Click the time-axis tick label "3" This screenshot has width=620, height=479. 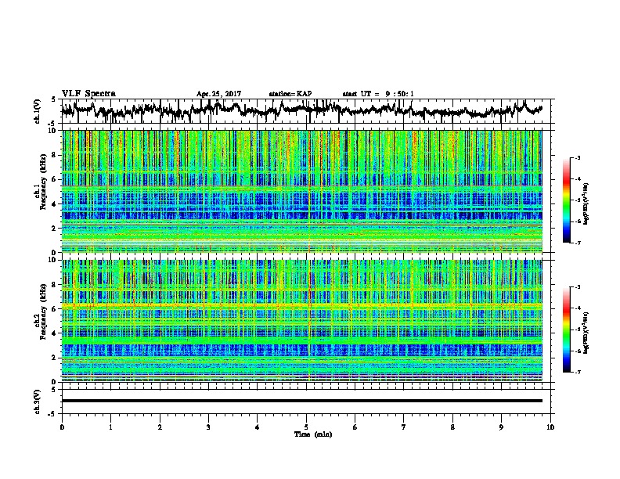pos(208,427)
